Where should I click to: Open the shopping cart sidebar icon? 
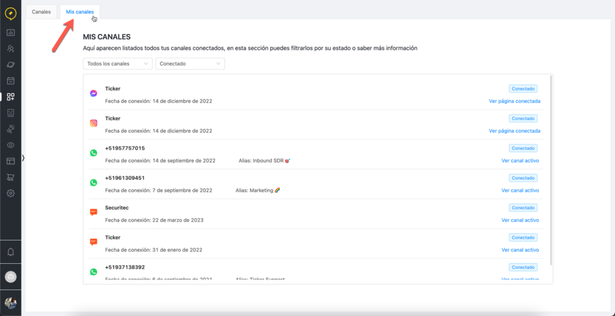[10, 177]
